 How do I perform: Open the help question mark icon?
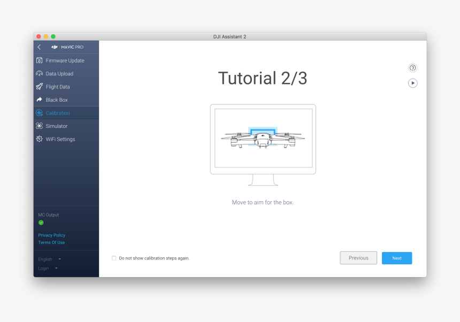pyautogui.click(x=412, y=68)
